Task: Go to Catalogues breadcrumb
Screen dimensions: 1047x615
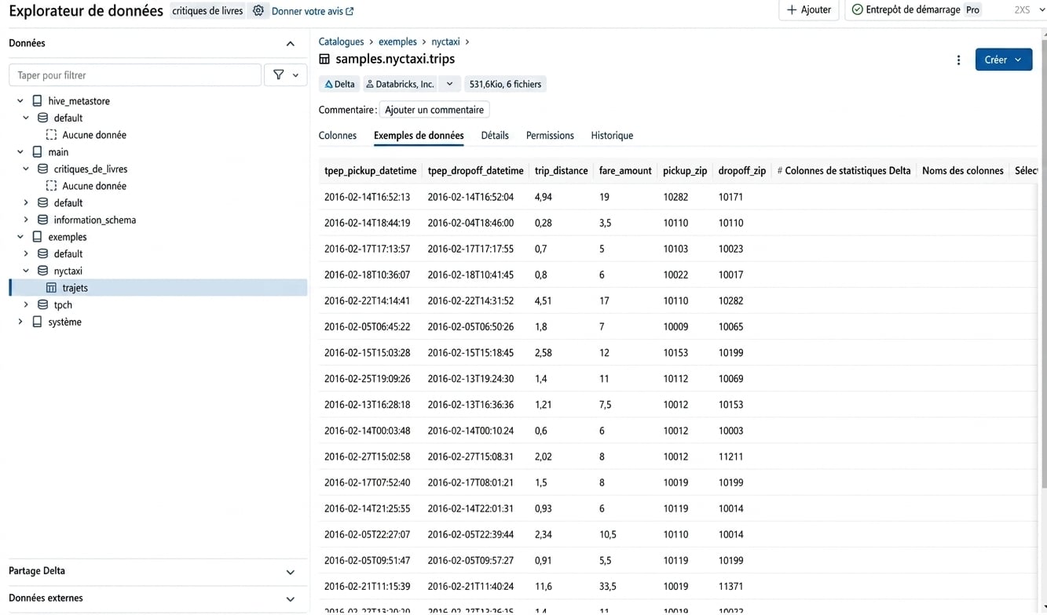Action: (341, 42)
